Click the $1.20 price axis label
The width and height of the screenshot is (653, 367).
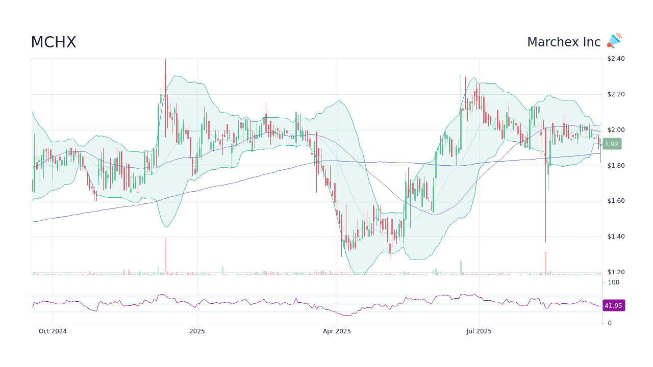point(616,272)
